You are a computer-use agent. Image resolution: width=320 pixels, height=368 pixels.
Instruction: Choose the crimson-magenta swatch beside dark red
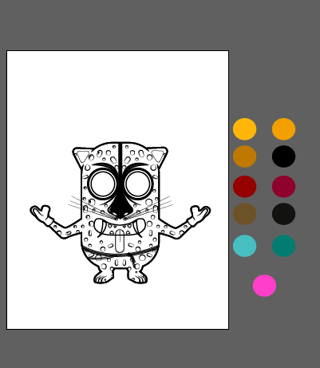click(x=283, y=186)
